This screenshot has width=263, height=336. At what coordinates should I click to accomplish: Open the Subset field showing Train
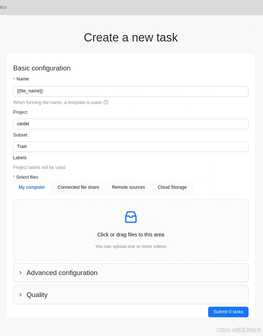click(131, 146)
